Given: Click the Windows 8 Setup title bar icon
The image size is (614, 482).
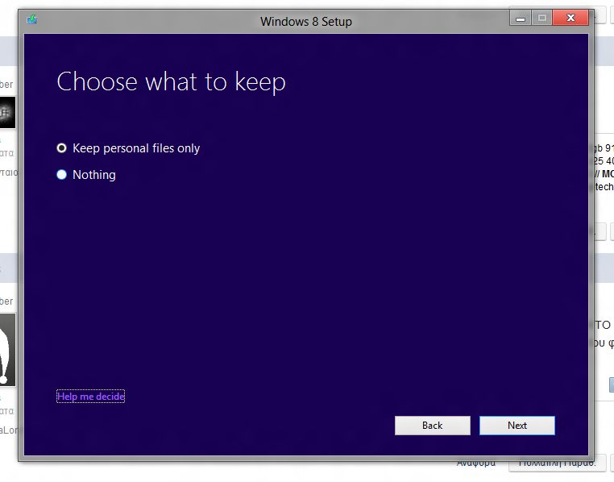Looking at the screenshot, I should coord(31,19).
